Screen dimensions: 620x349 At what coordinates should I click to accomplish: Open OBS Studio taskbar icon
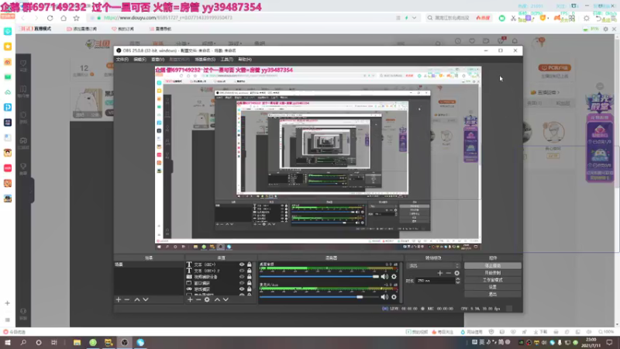[125, 342]
